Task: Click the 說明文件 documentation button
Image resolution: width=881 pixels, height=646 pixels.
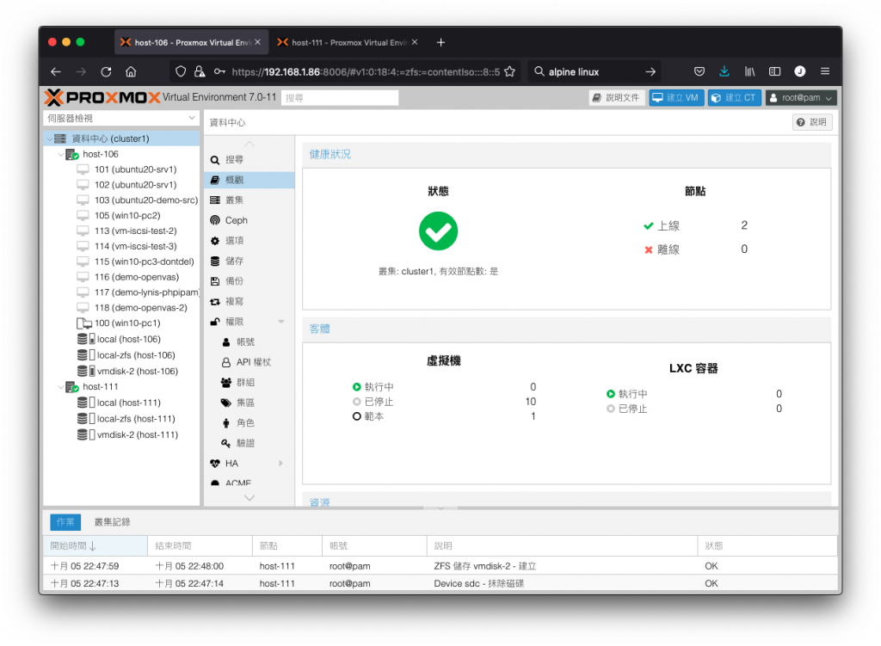Action: pyautogui.click(x=616, y=98)
